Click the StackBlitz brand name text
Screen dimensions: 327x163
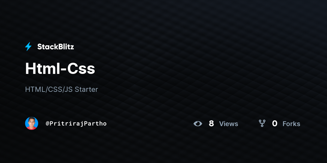56,47
